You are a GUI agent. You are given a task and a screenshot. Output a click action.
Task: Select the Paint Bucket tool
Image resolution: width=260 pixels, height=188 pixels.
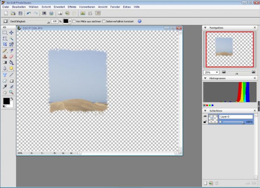coord(11,62)
